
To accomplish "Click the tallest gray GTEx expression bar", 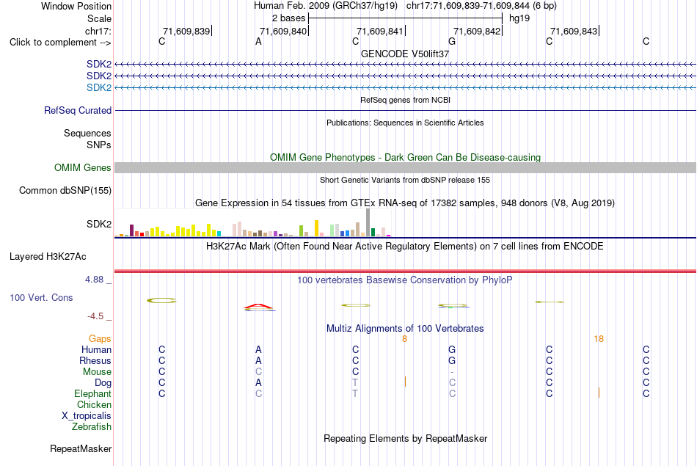I will pyautogui.click(x=368, y=222).
